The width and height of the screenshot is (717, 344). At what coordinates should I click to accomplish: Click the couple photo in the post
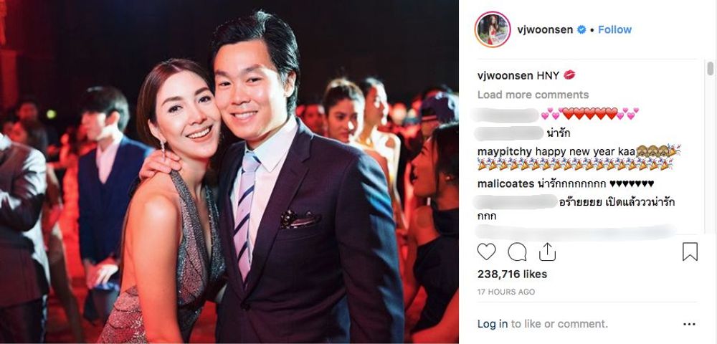(229, 172)
